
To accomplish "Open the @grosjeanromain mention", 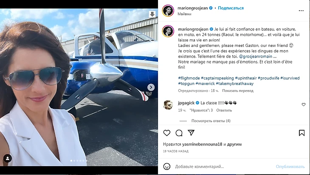I will pyautogui.click(x=256, y=56).
